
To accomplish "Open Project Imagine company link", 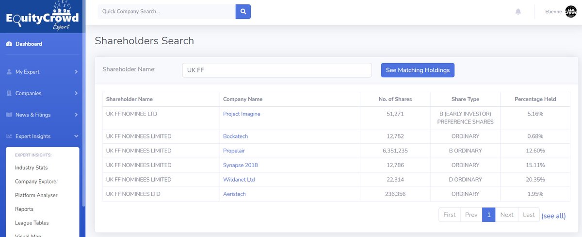I will pyautogui.click(x=242, y=114).
